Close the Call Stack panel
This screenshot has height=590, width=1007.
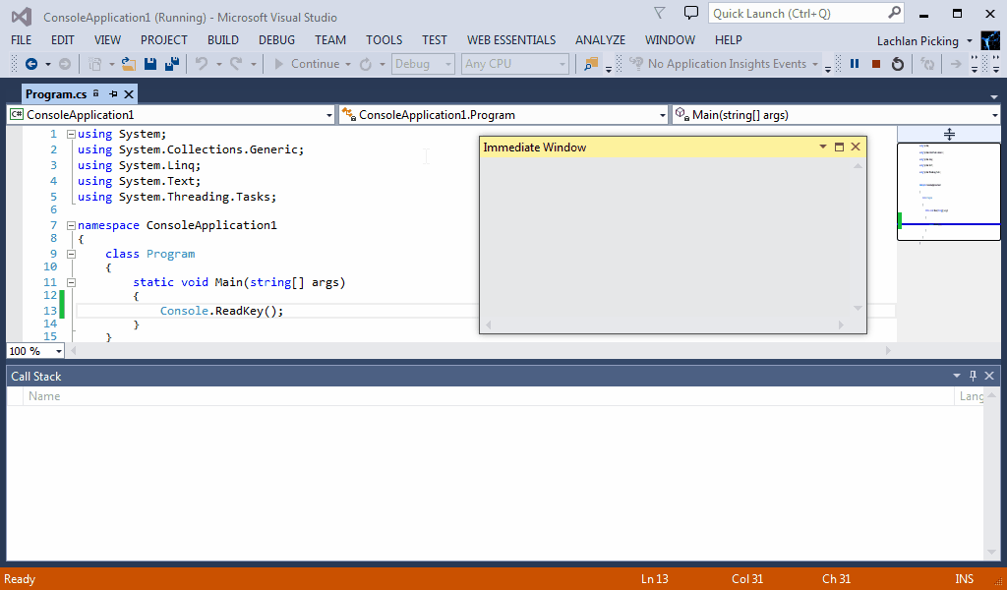pos(989,376)
